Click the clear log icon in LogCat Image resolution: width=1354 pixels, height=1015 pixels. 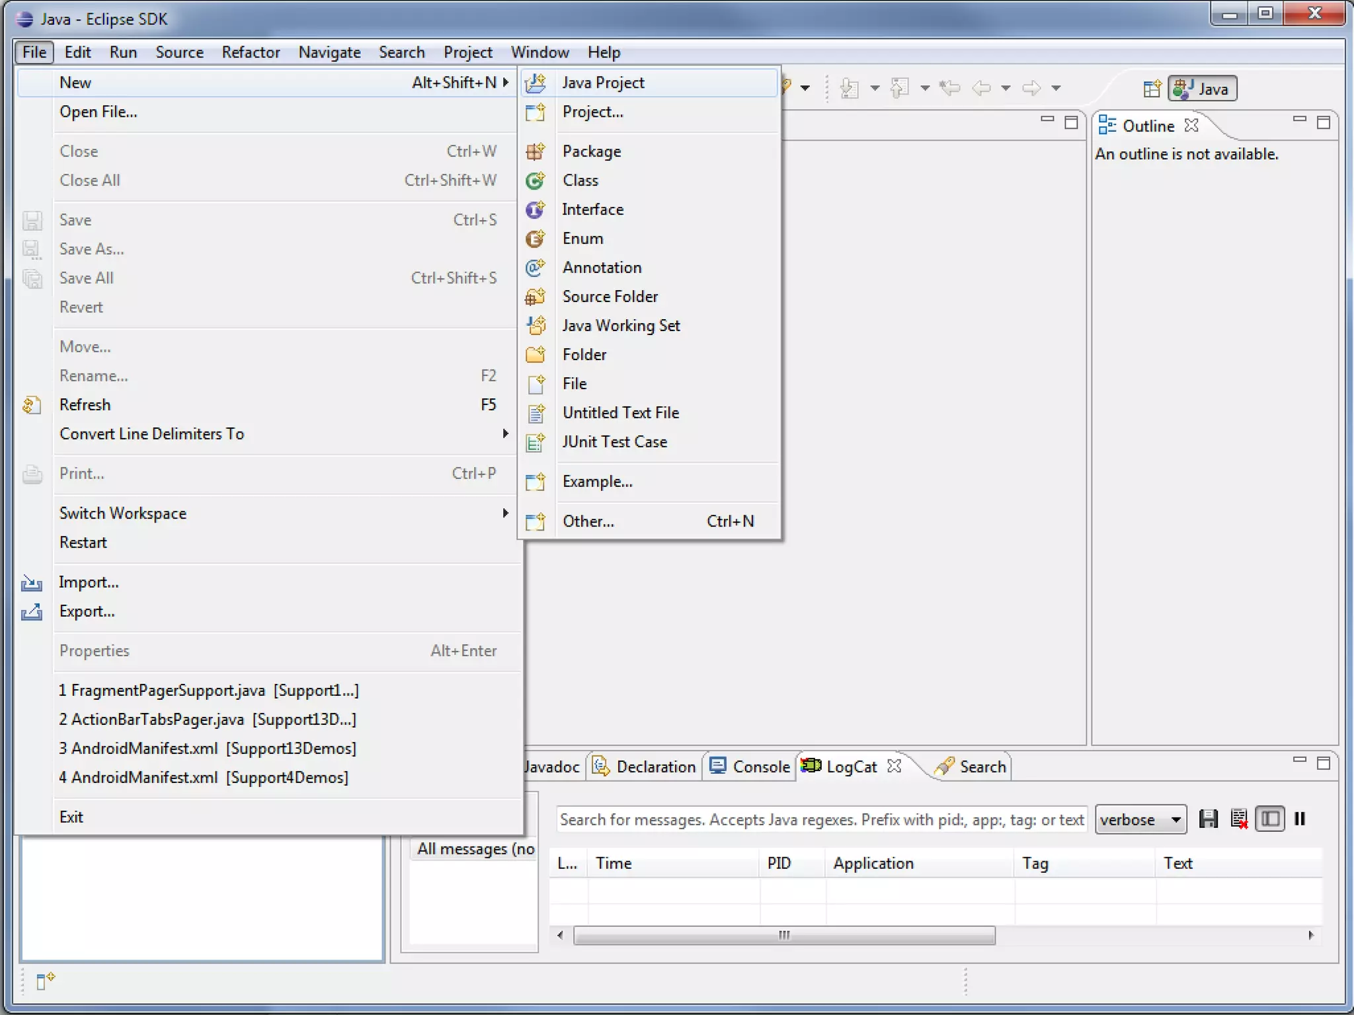click(x=1239, y=819)
